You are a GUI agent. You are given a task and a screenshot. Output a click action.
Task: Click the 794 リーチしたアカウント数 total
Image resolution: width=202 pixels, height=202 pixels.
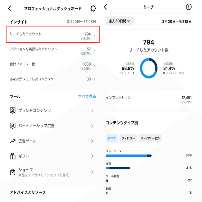point(149,42)
